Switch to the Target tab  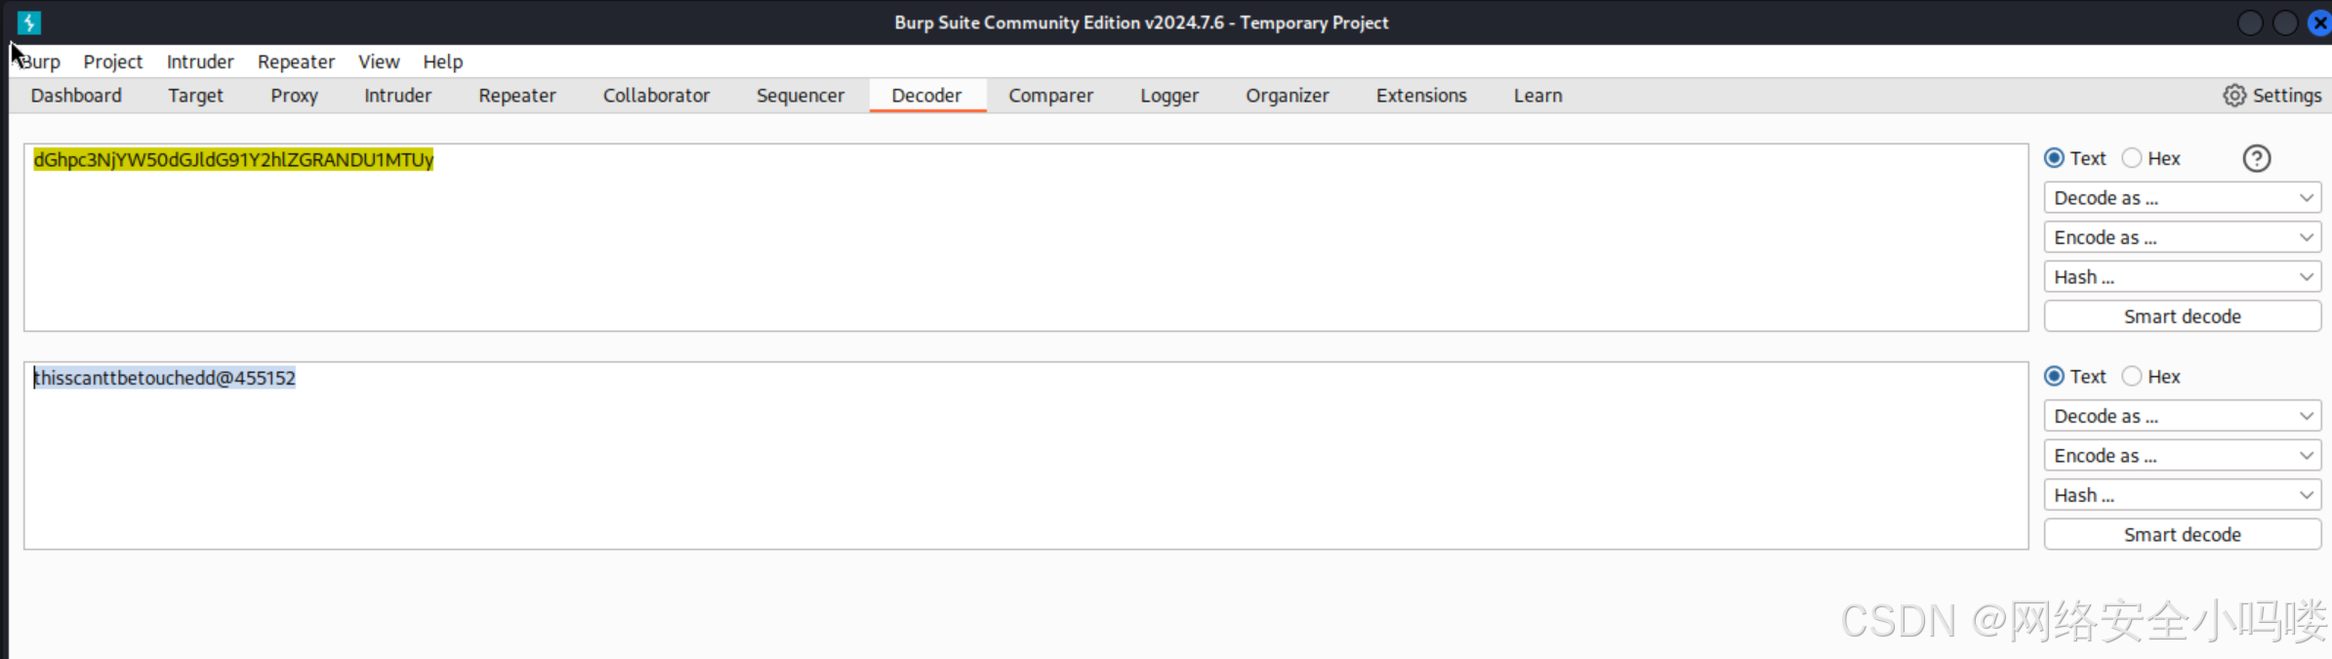tap(195, 96)
